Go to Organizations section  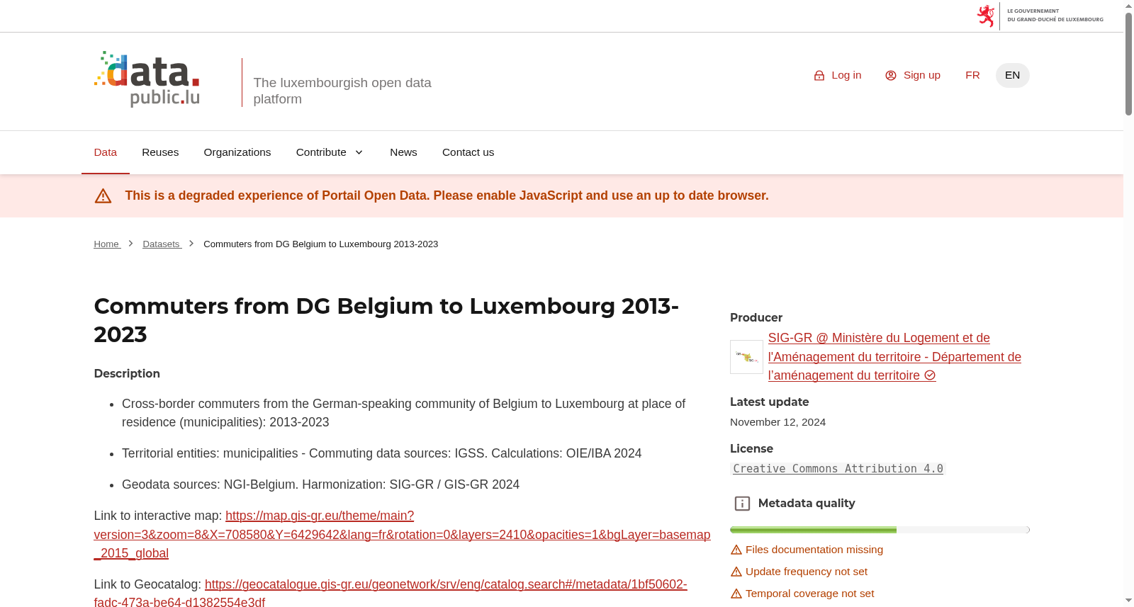click(x=237, y=152)
